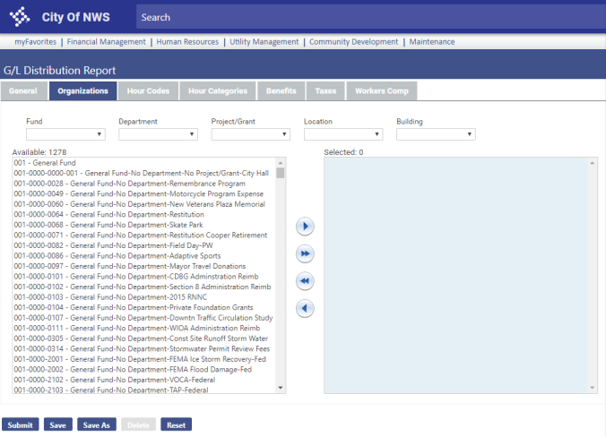Click in the Search field
This screenshot has height=437, width=606.
(359, 17)
